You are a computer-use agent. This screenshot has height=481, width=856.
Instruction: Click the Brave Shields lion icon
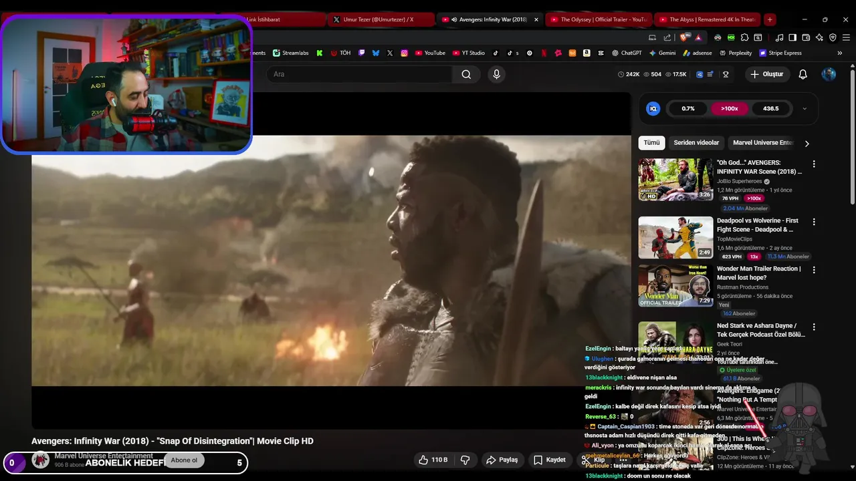[x=683, y=37]
